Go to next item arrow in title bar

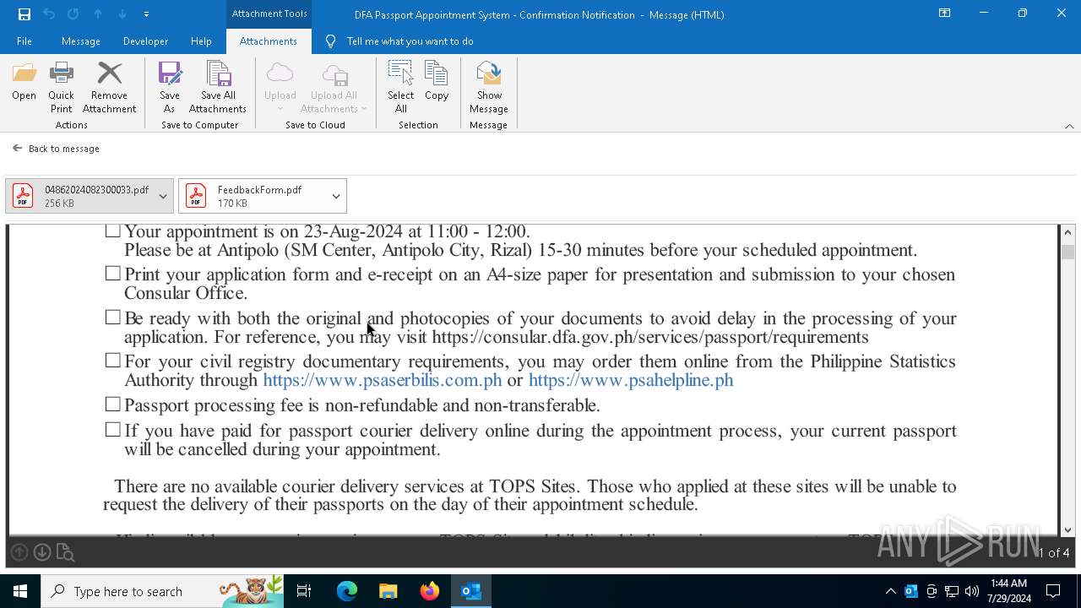pos(122,14)
